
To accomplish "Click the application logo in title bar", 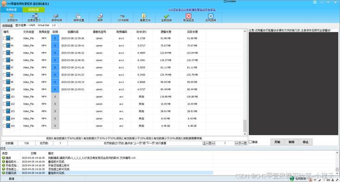I will coord(3,3).
